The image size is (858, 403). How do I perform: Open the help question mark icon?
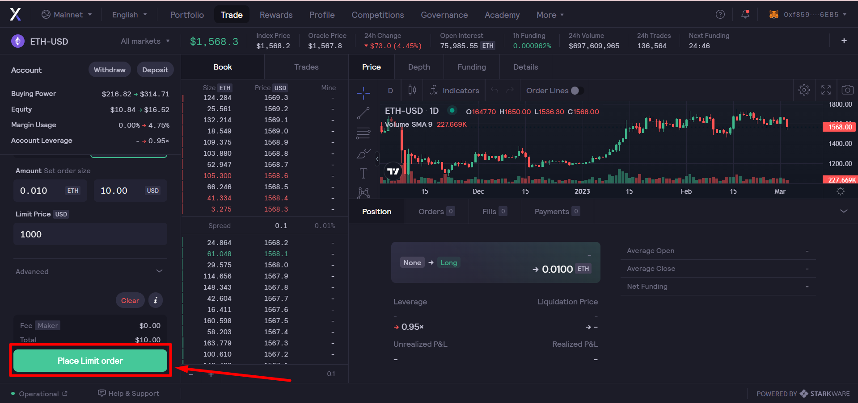tap(720, 14)
